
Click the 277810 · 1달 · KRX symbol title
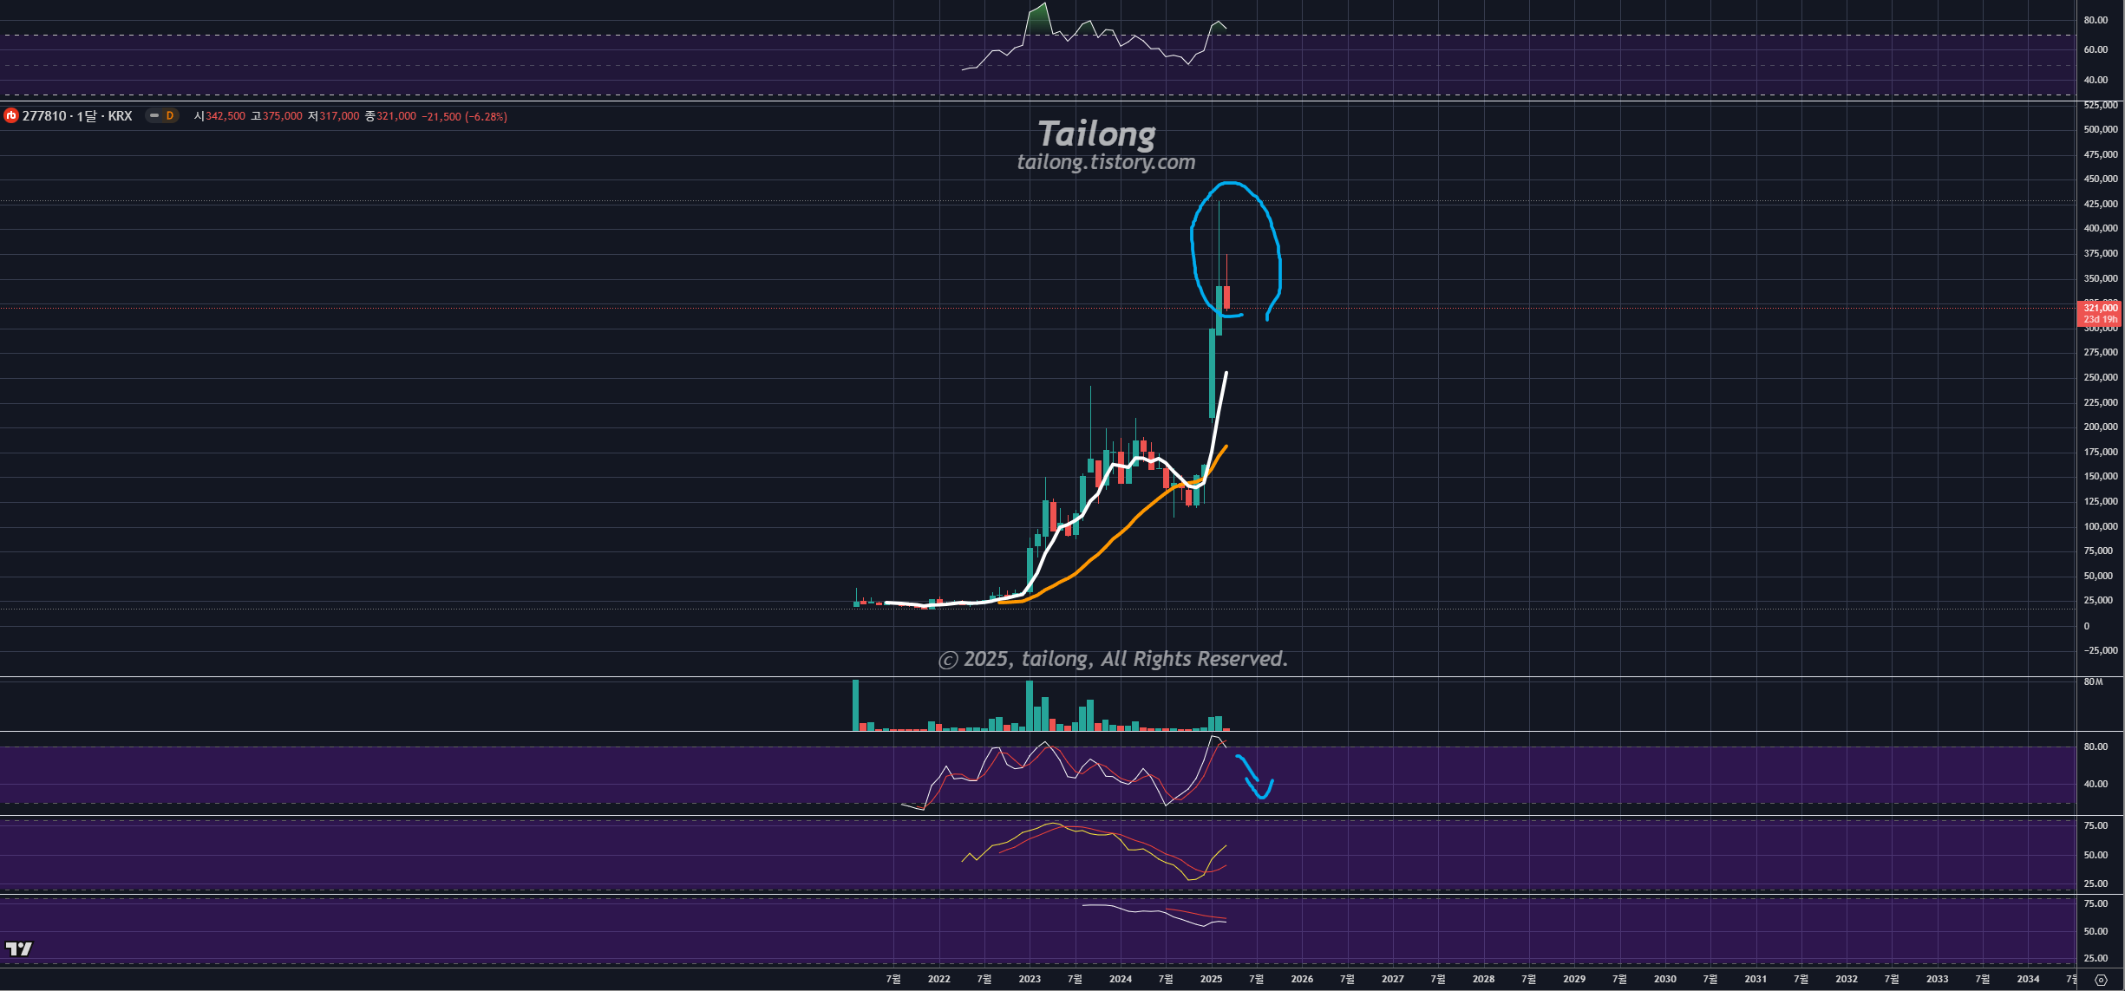(76, 116)
